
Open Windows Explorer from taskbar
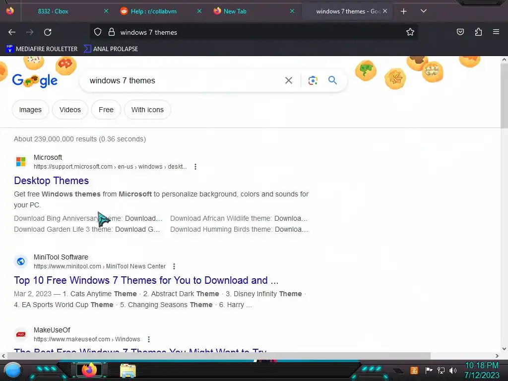coord(128,371)
